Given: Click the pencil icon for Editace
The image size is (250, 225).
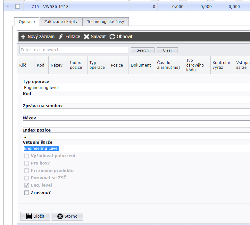Looking at the screenshot, I should coord(61,37).
